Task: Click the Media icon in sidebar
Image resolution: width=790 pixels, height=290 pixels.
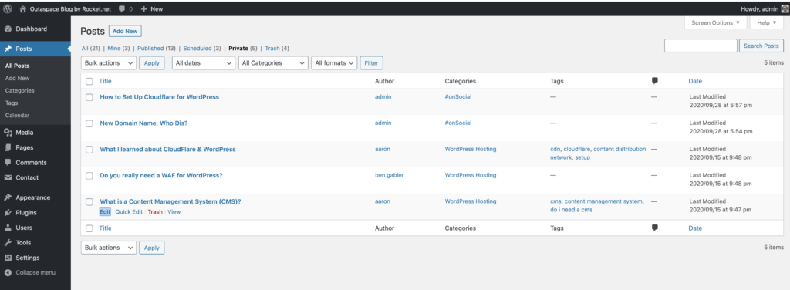Action: pyautogui.click(x=8, y=133)
